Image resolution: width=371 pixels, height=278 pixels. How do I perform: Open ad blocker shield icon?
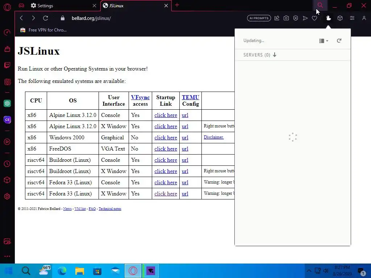(x=296, y=18)
